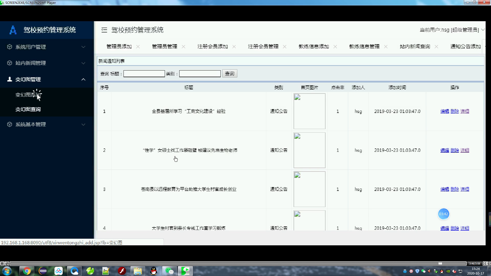The height and width of the screenshot is (276, 491).
Task: Close the 管理员管理 tab
Action: click(x=184, y=47)
